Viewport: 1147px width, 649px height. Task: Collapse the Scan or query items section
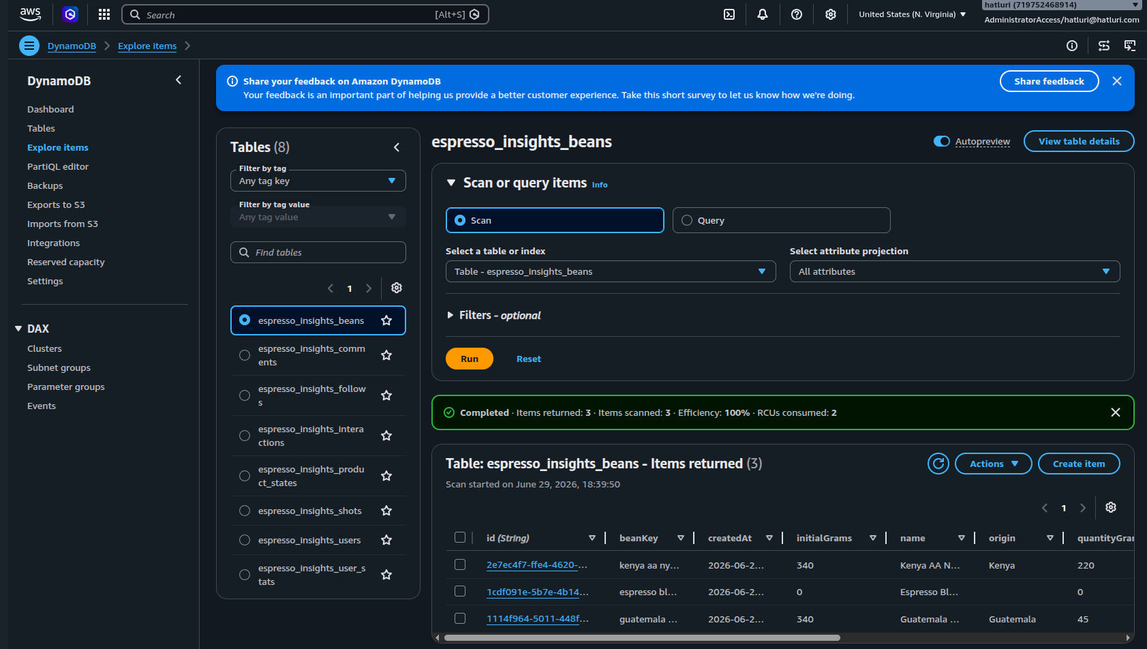(450, 183)
